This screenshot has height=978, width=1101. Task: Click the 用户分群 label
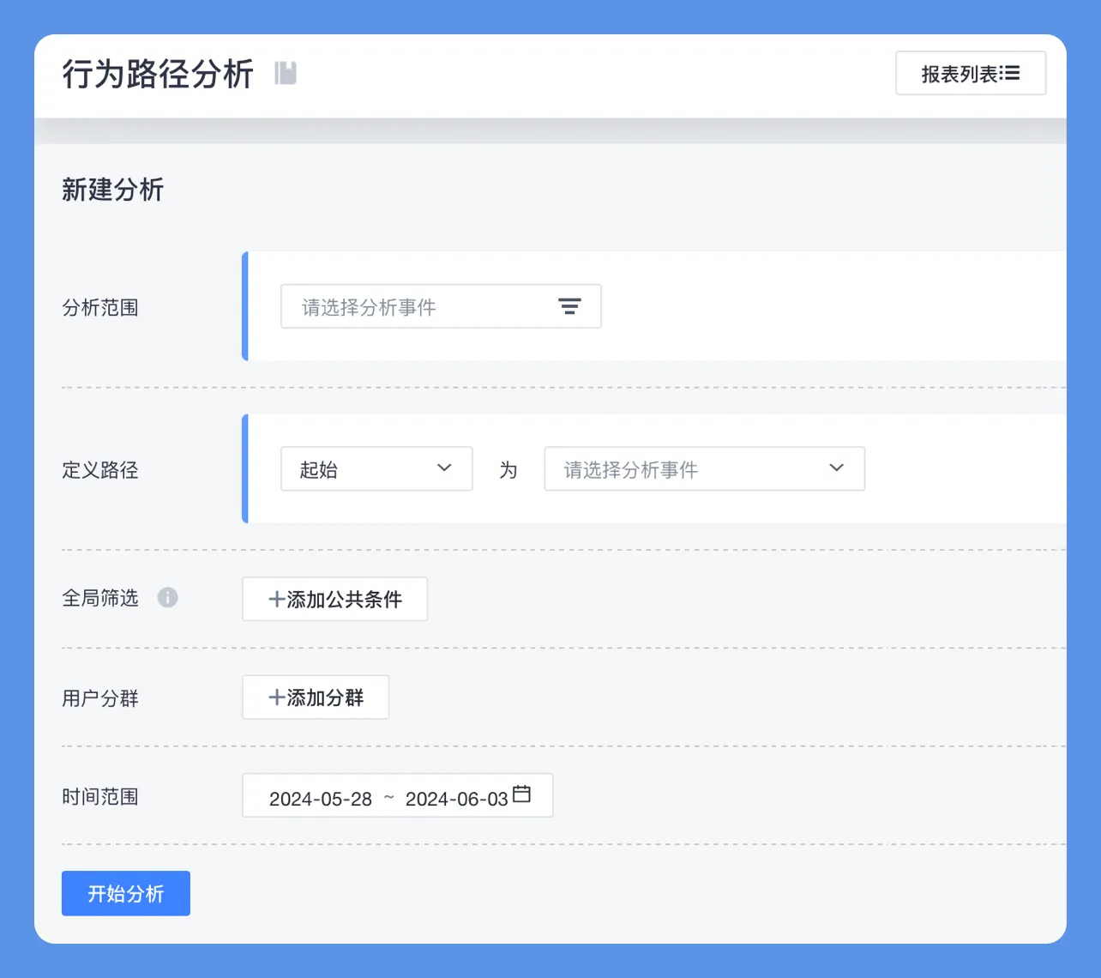[x=100, y=698]
